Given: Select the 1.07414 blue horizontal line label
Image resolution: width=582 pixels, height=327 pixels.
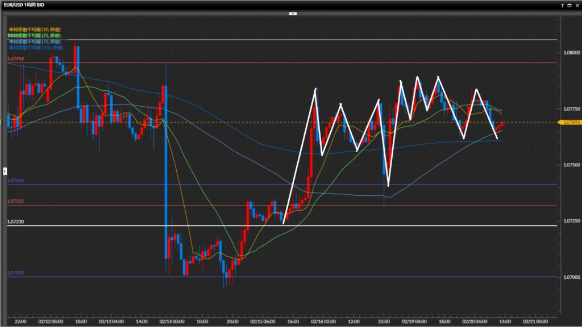Looking at the screenshot, I should [x=16, y=181].
